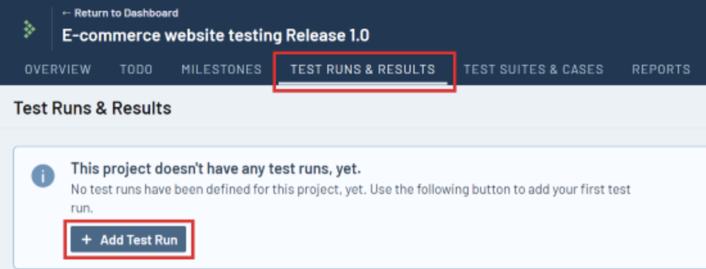
Task: Switch to the Todo tab
Action: coord(136,69)
